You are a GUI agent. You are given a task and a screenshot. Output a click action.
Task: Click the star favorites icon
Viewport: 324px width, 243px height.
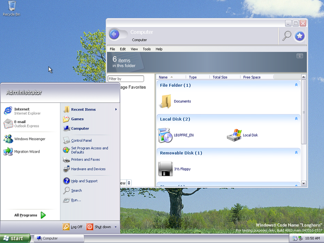click(299, 36)
